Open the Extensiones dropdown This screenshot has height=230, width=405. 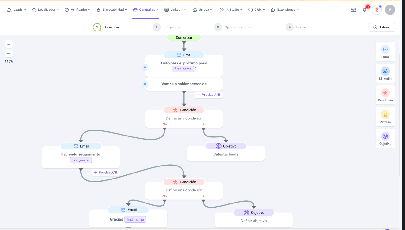pyautogui.click(x=285, y=10)
